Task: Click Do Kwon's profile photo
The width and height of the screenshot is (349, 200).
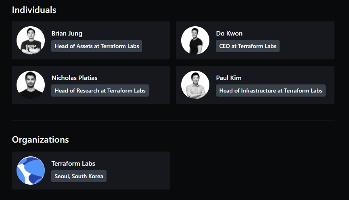Action: coord(195,40)
